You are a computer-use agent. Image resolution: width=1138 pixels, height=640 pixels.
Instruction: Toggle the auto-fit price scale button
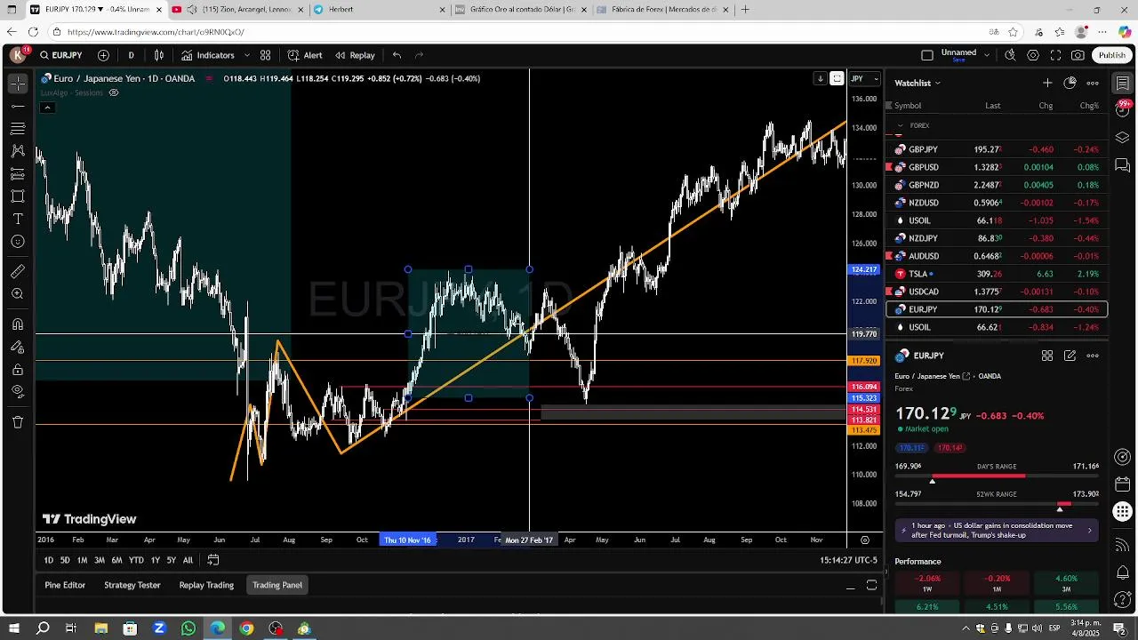click(837, 78)
